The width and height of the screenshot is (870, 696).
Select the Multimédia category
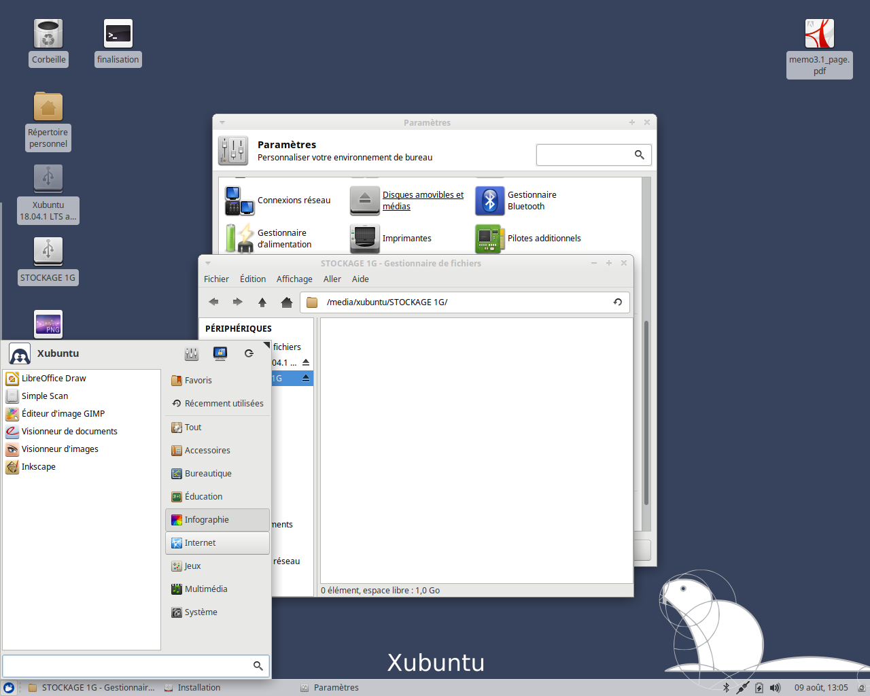tap(217, 589)
